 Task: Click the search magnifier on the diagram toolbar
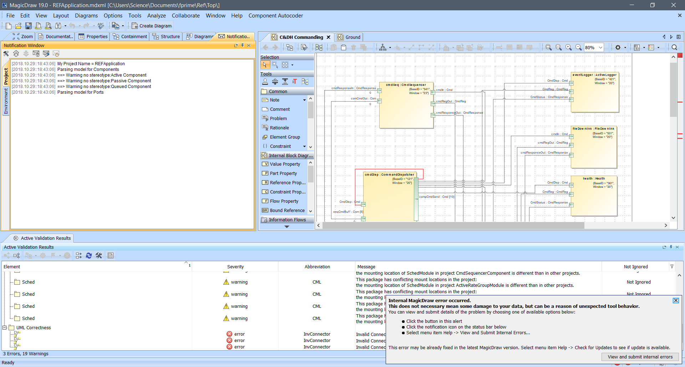click(x=675, y=47)
